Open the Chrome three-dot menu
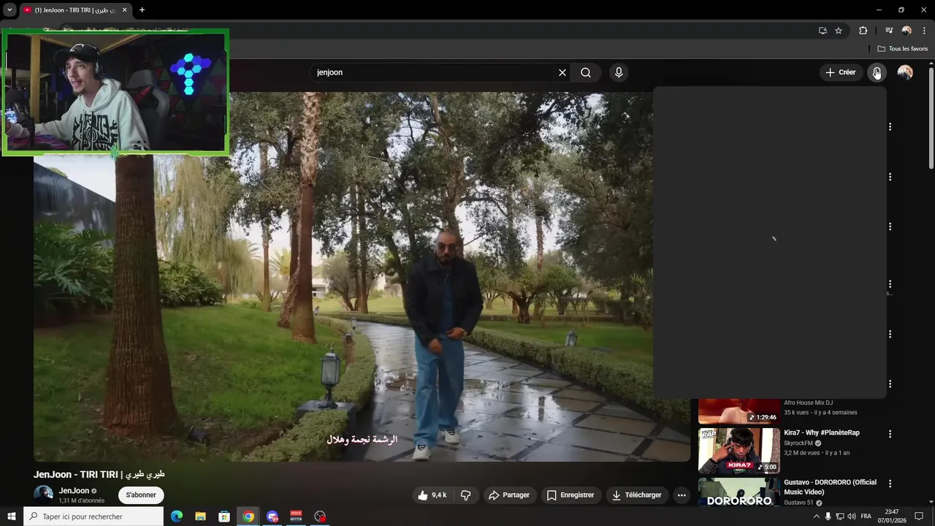Screen dimensions: 935x526 point(924,31)
